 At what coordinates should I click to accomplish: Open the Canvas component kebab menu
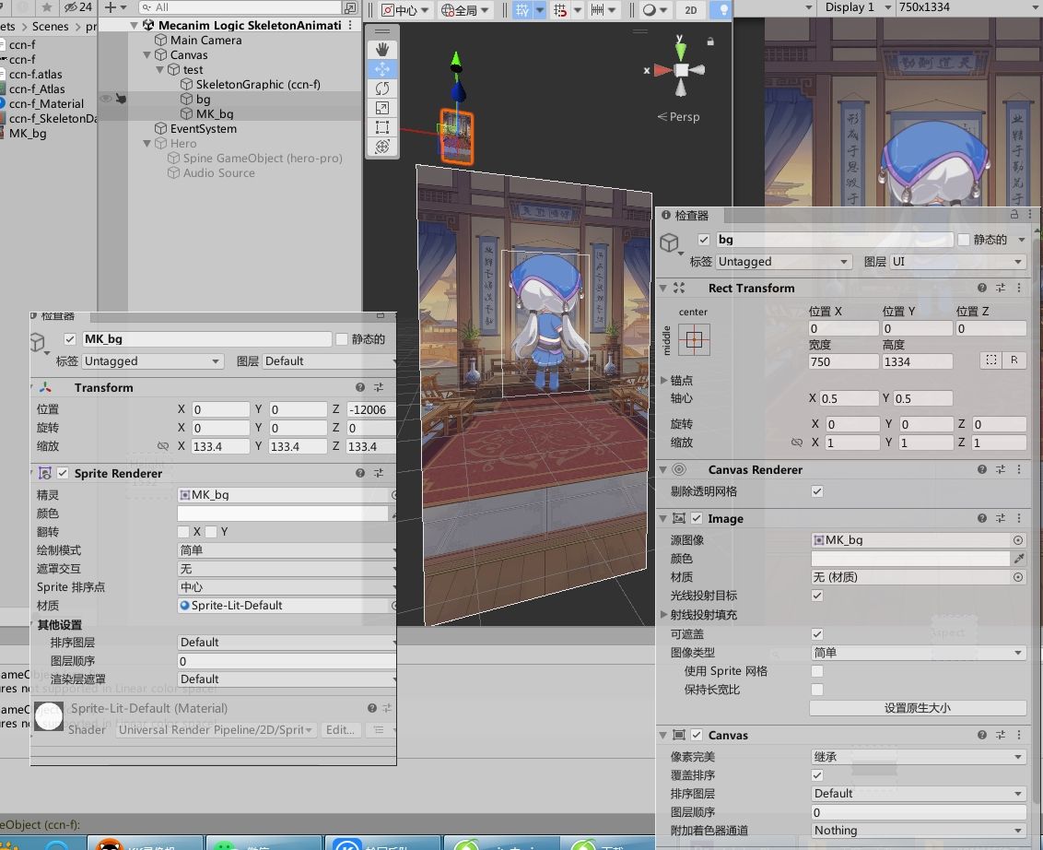click(1019, 735)
